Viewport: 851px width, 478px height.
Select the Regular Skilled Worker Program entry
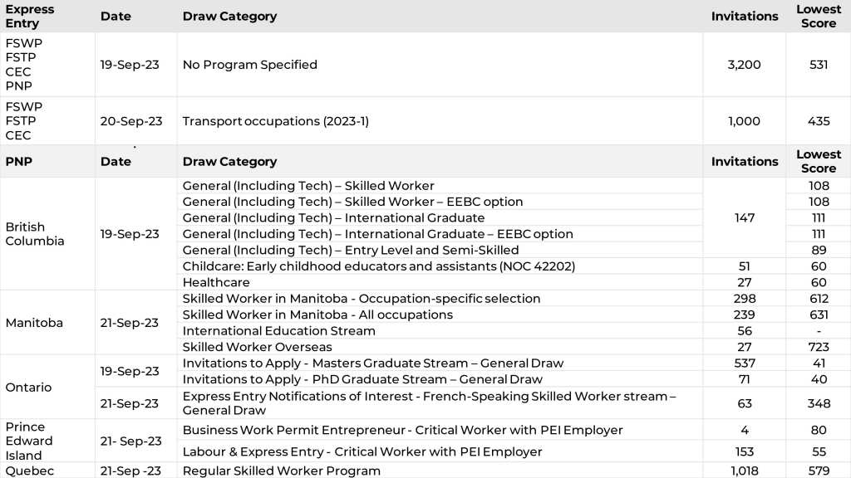pos(282,471)
